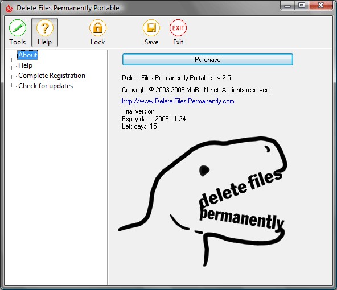
Task: Click the Copyright MoRUN.net line
Action: [x=196, y=89]
